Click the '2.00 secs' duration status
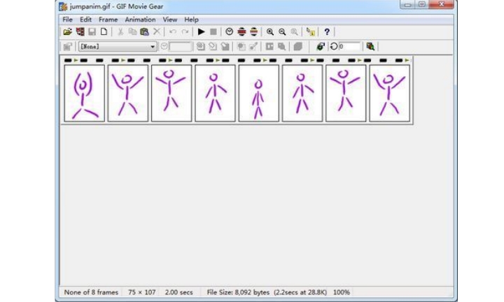Screen dimensions: 504x302 coord(178,292)
